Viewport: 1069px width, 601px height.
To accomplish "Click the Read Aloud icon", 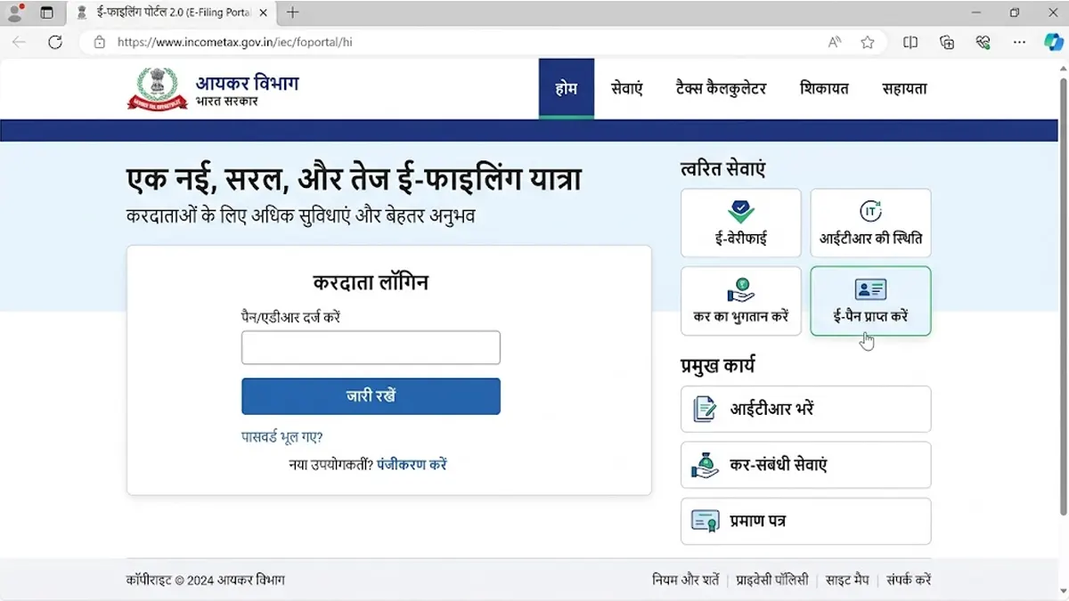I will (x=835, y=42).
